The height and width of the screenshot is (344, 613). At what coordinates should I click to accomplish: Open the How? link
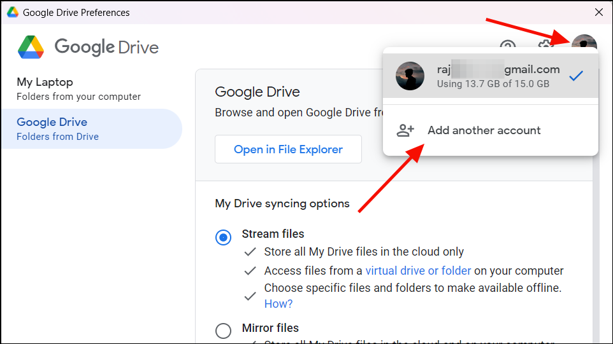pyautogui.click(x=278, y=304)
